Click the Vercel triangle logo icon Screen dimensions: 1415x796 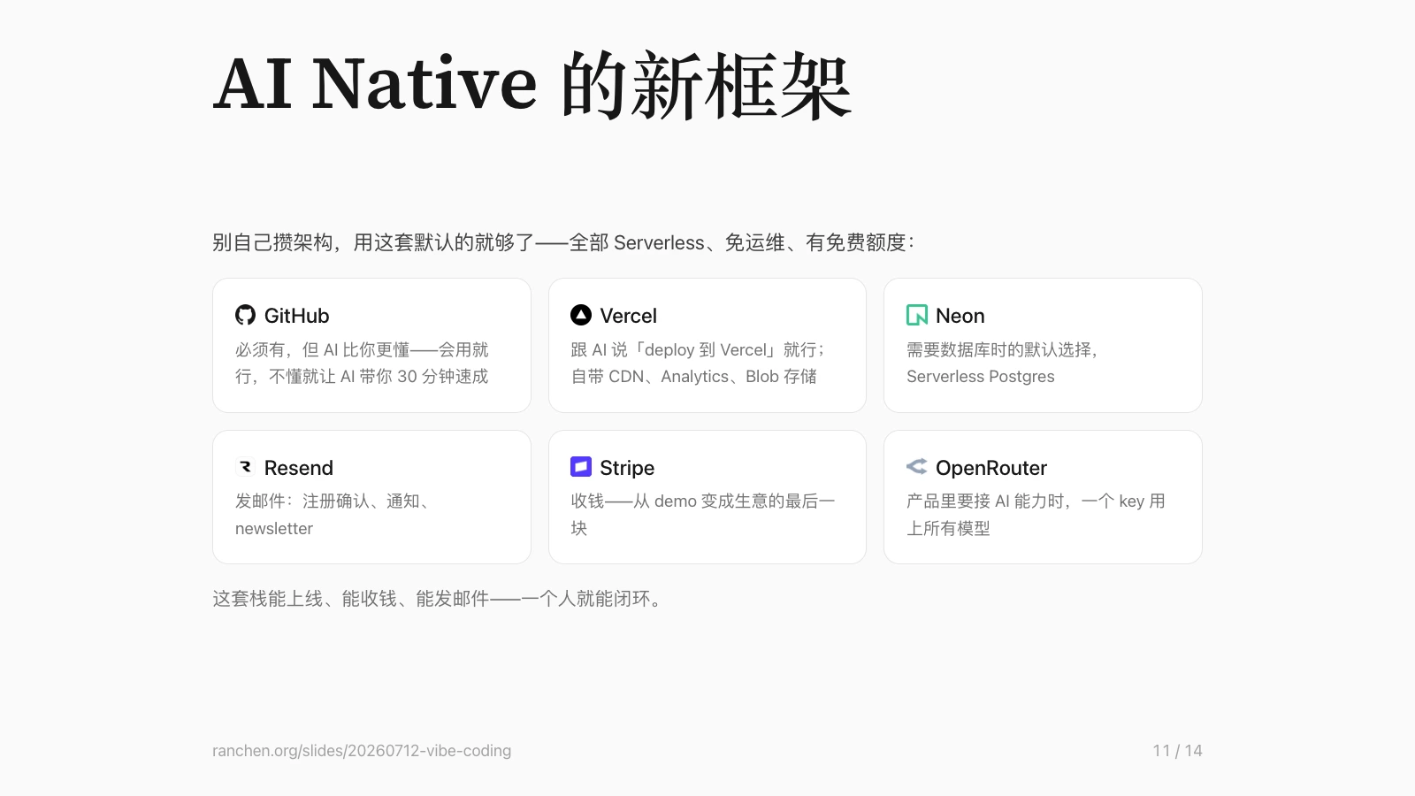point(581,315)
